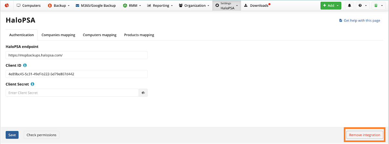This screenshot has width=389, height=144.
Task: Click the Client ID info icon
Action: coord(25,65)
